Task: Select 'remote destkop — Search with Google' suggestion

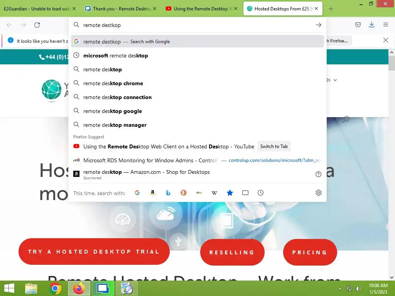Action: (197, 42)
